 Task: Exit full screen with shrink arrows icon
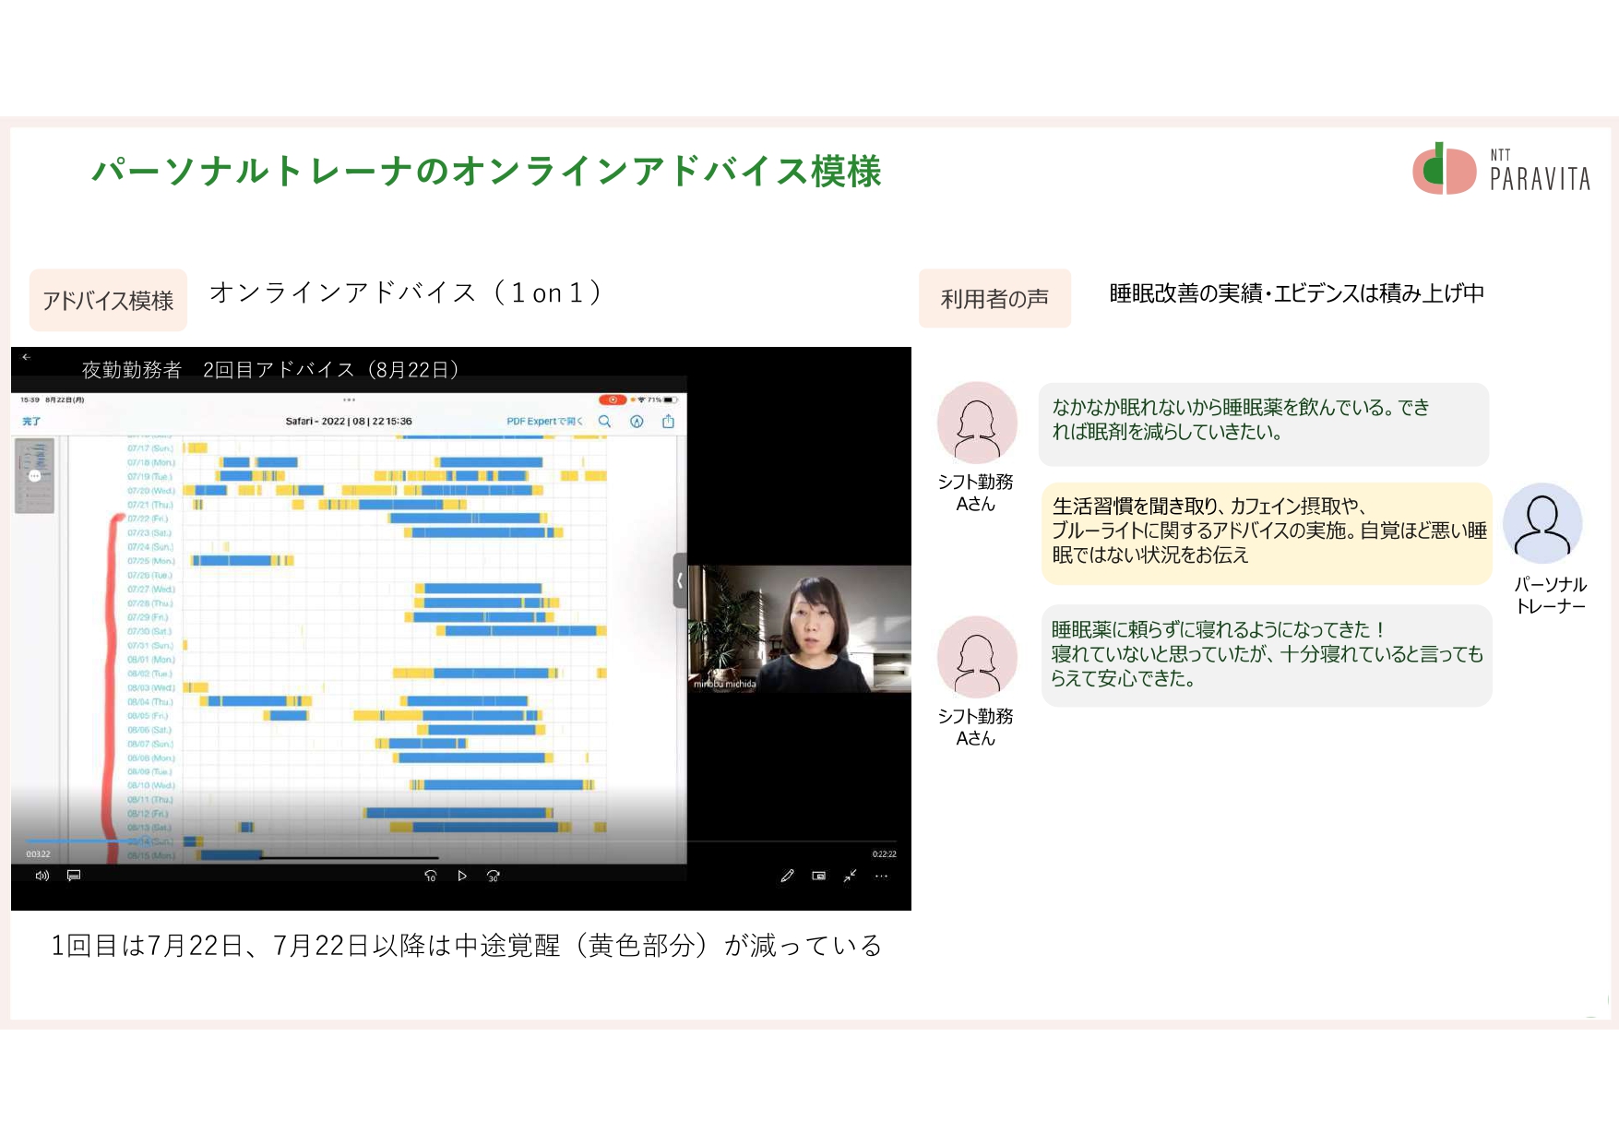[x=850, y=876]
